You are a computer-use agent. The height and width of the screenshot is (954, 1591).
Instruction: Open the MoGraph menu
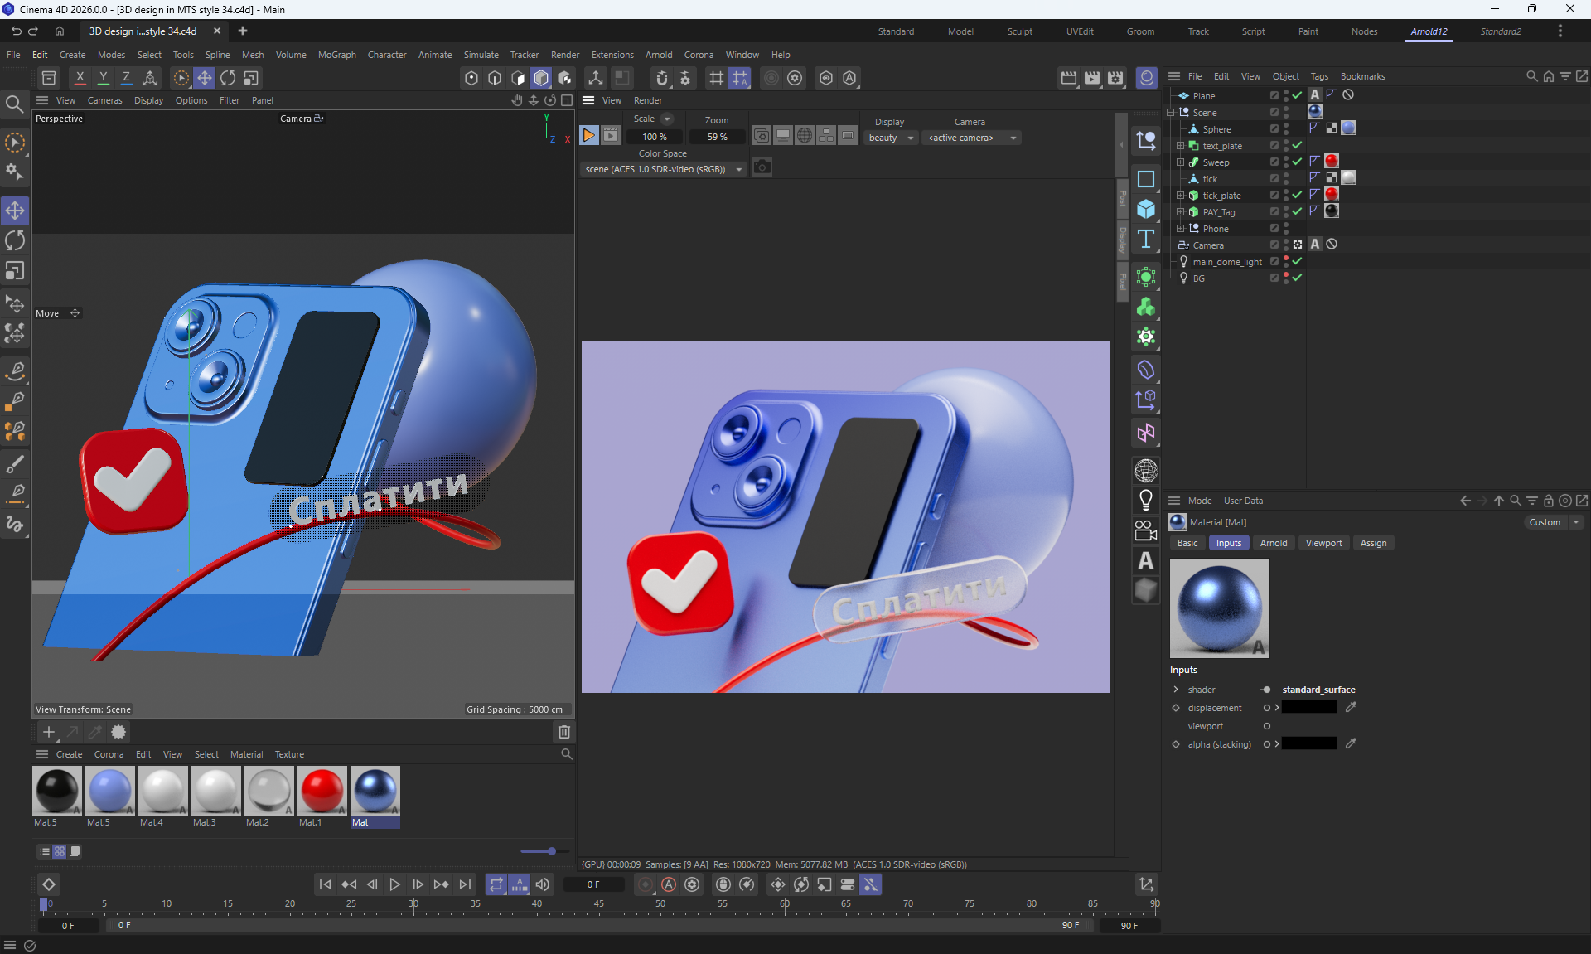(336, 55)
